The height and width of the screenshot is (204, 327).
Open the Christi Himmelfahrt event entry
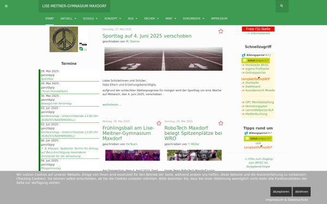pyautogui.click(x=54, y=91)
